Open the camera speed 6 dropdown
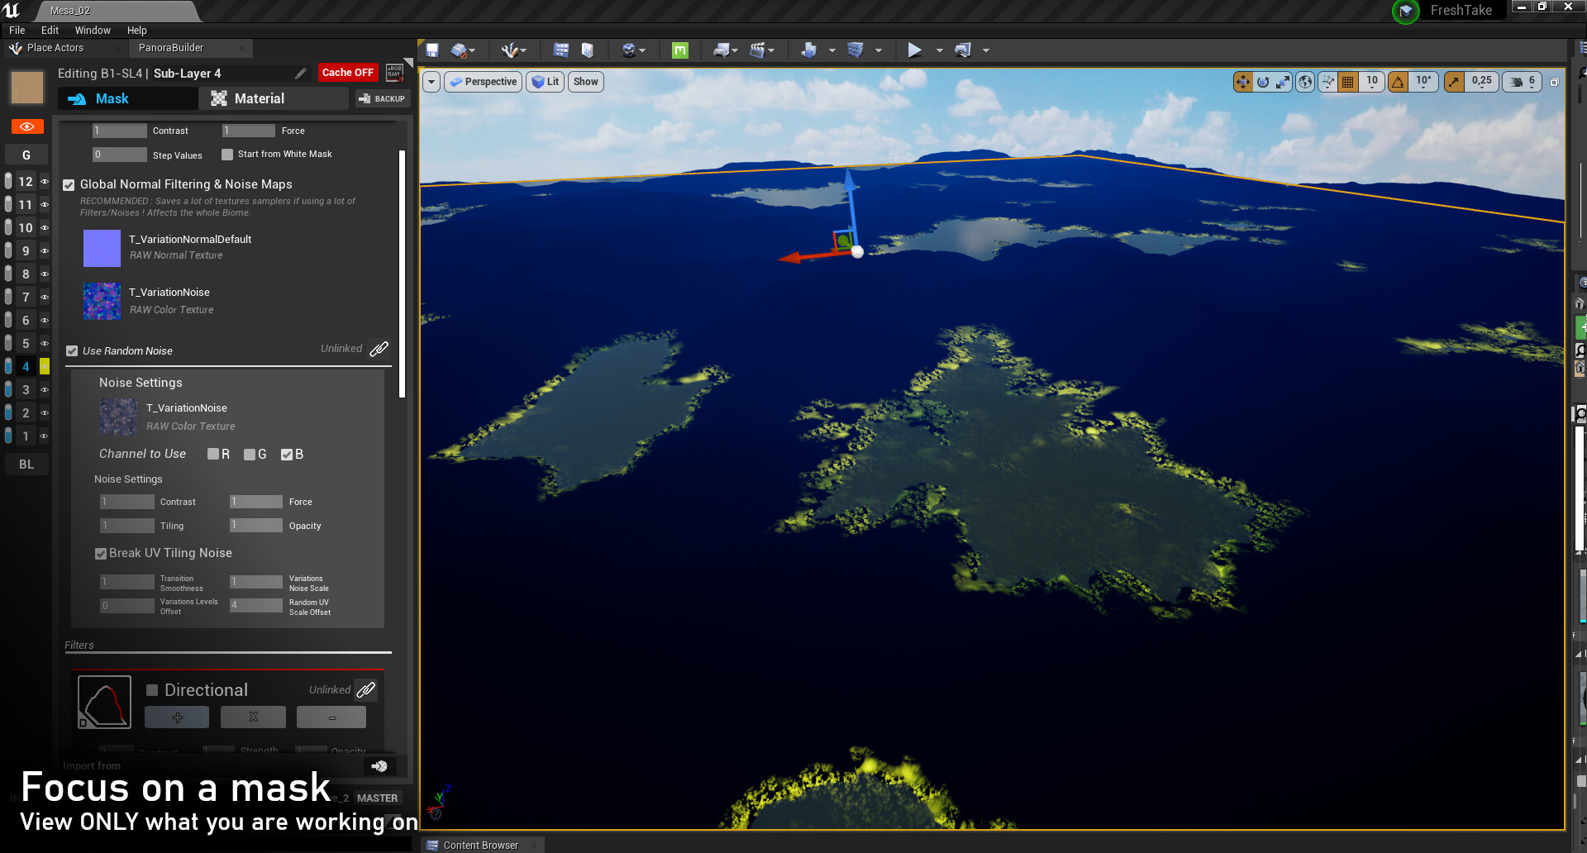 click(1523, 82)
